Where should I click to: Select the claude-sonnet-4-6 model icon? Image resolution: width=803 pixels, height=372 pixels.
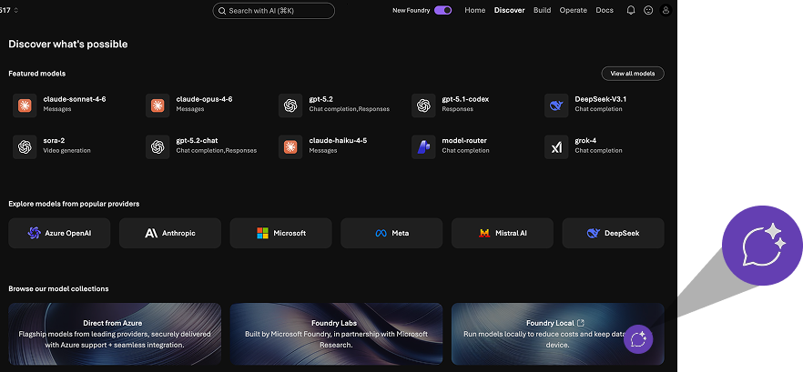(x=25, y=106)
